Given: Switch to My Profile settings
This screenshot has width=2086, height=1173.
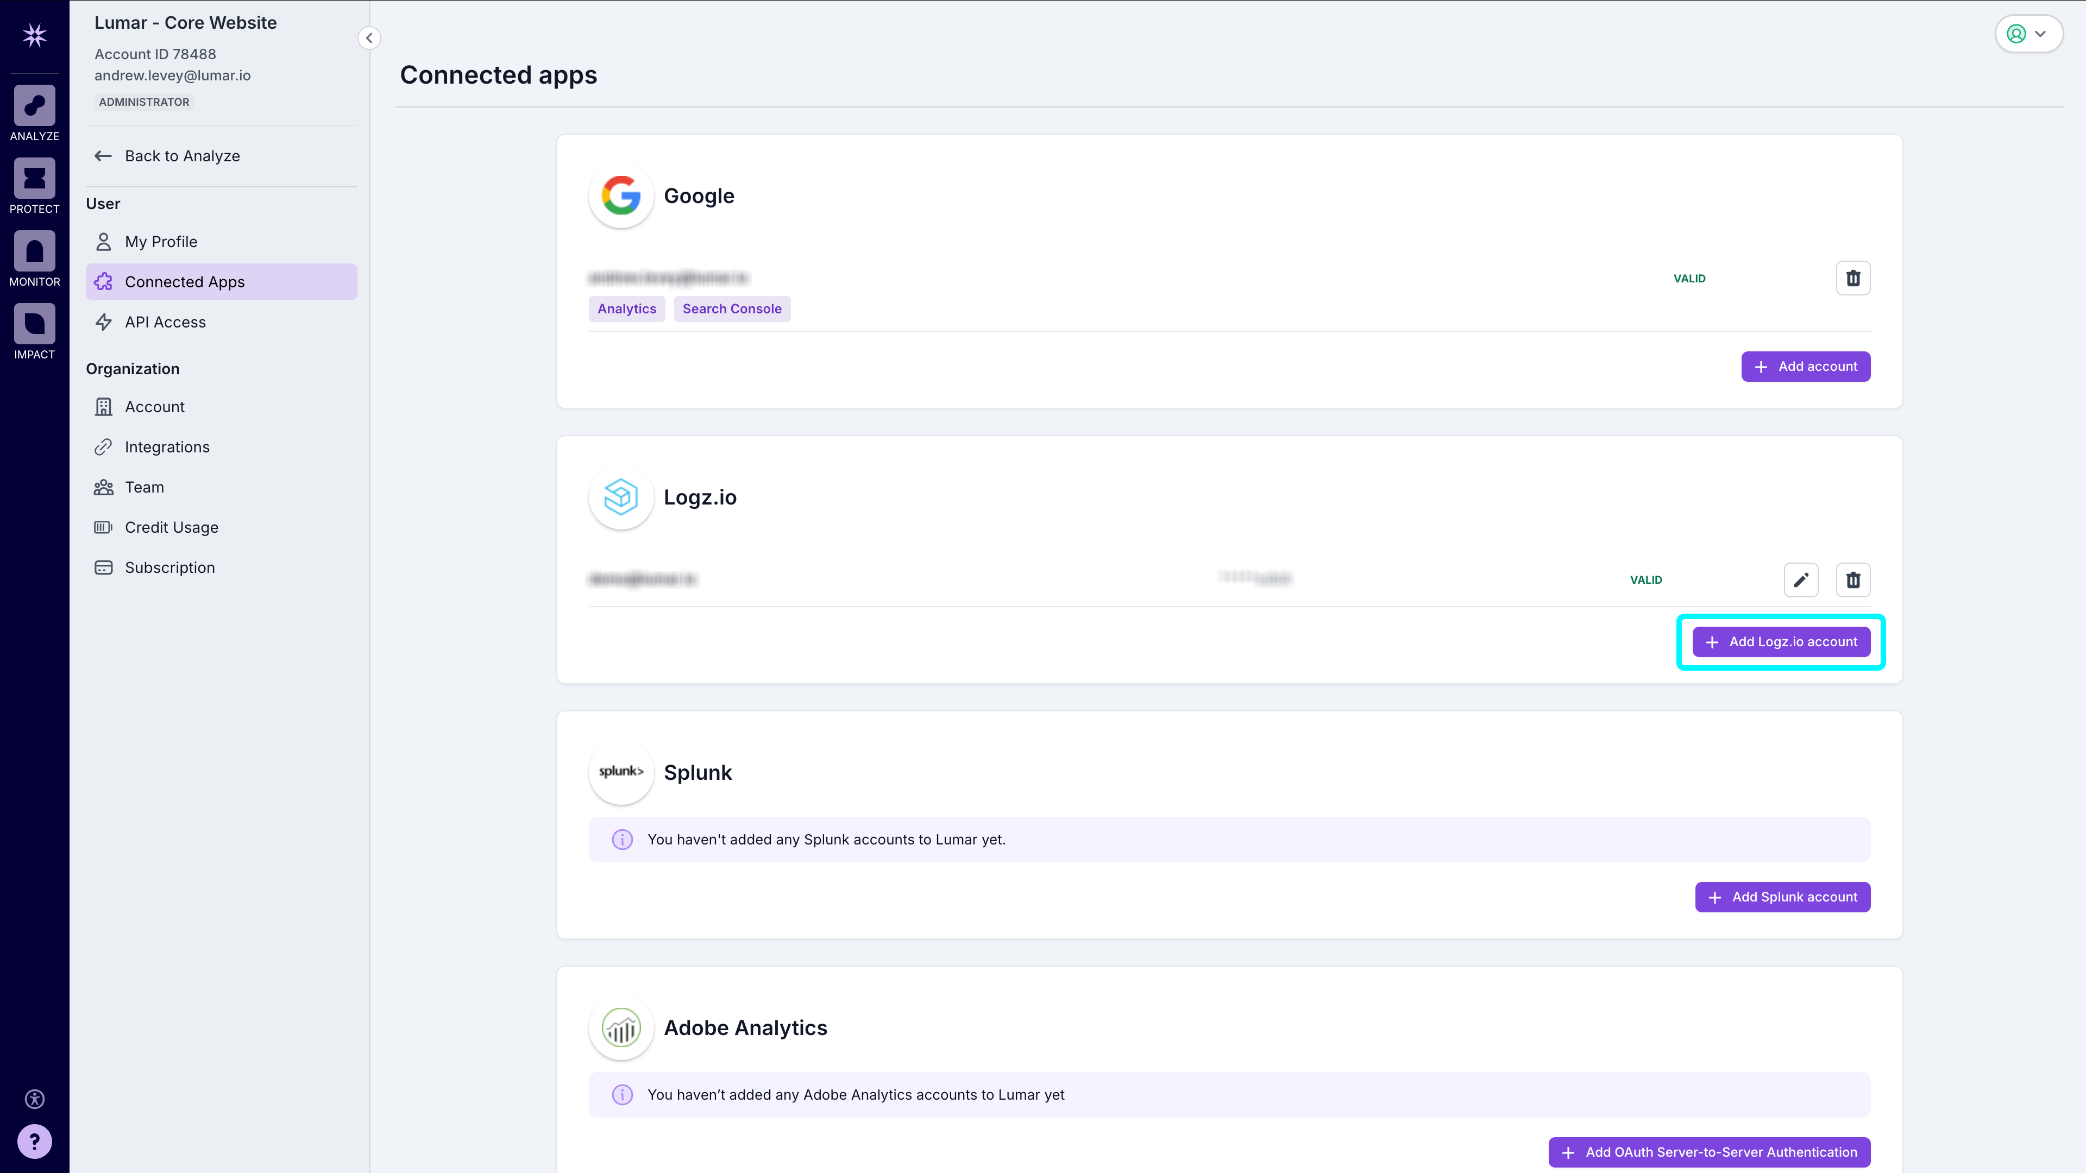Looking at the screenshot, I should click(x=161, y=241).
